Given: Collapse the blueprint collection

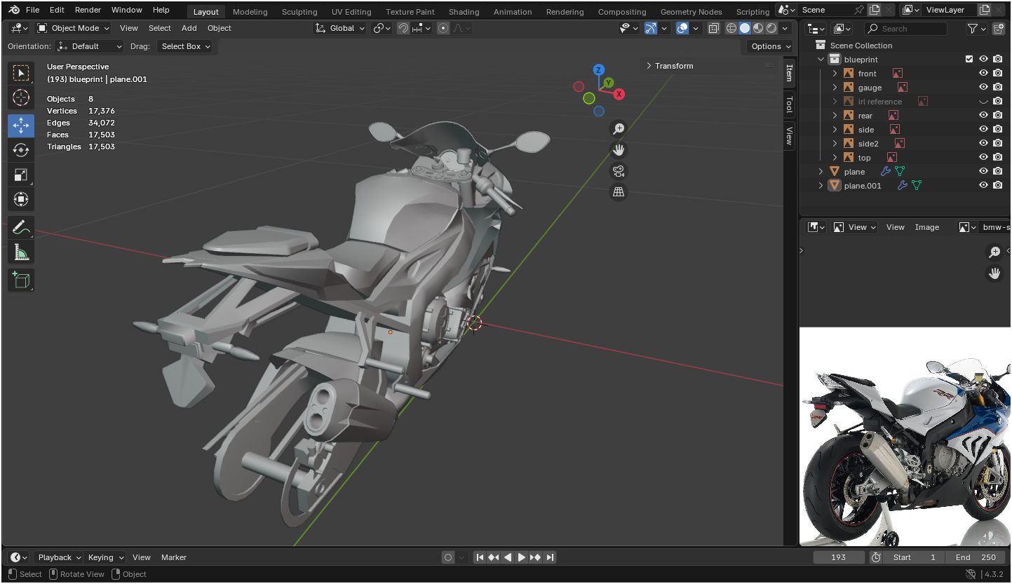Looking at the screenshot, I should click(x=821, y=60).
